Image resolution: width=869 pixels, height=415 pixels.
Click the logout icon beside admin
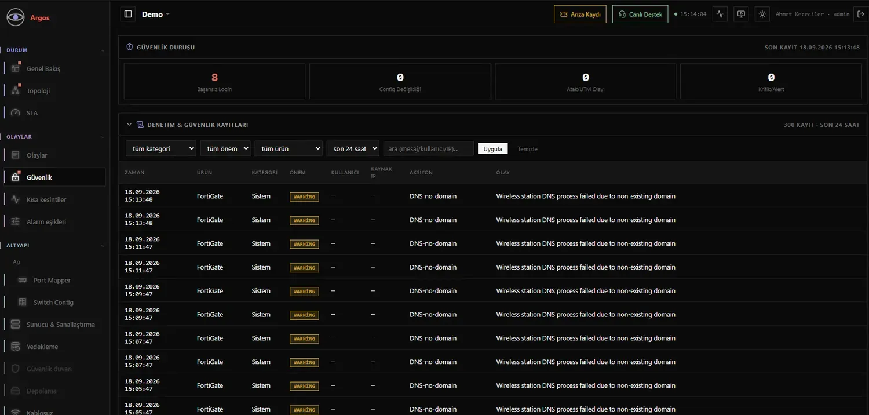tap(860, 14)
